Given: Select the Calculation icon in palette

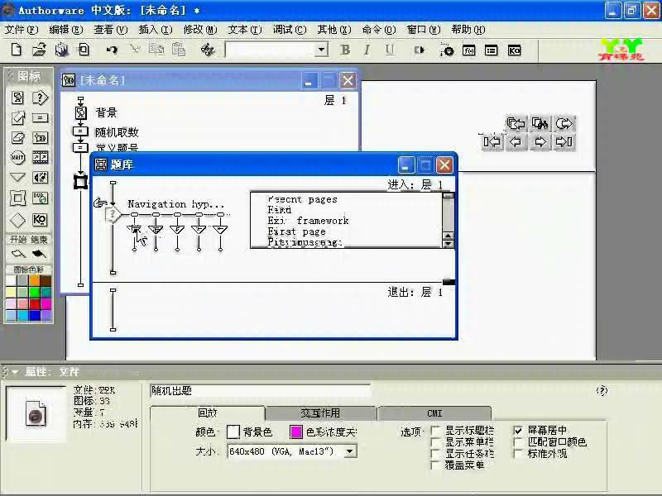Looking at the screenshot, I should 40,117.
